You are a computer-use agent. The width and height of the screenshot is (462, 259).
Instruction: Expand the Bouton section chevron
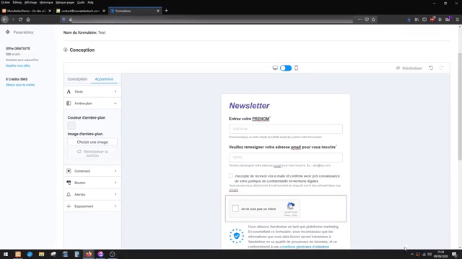115,183
